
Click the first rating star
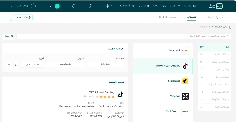113,96
